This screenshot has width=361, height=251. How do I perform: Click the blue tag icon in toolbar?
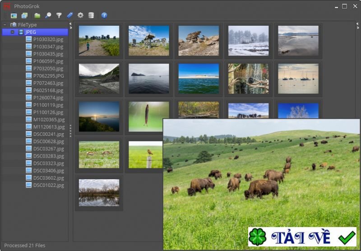(70, 15)
